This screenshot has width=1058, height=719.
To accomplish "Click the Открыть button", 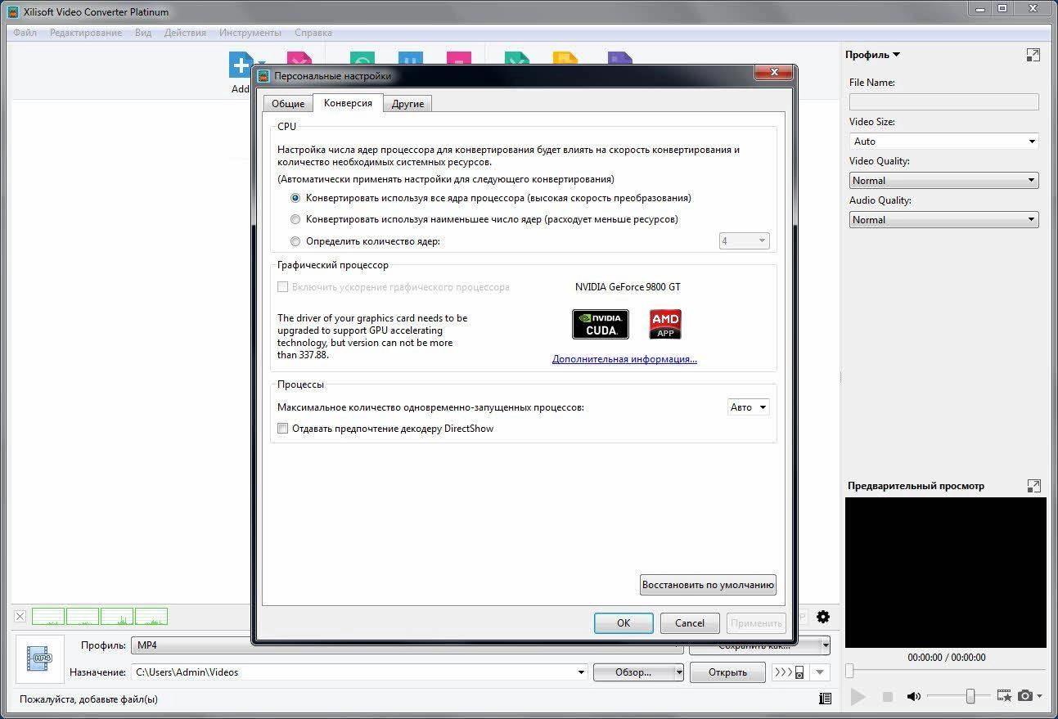I will click(727, 672).
